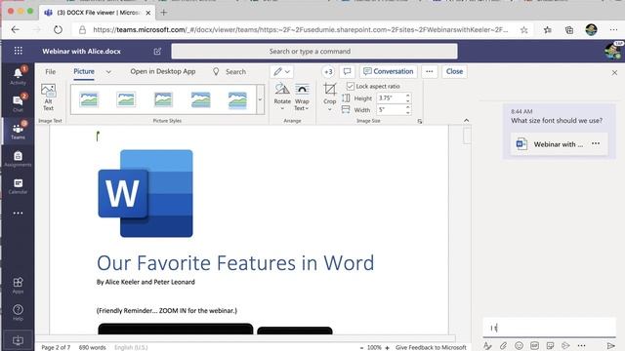Go back in the browser
This screenshot has width=625, height=351.
pos(16,30)
